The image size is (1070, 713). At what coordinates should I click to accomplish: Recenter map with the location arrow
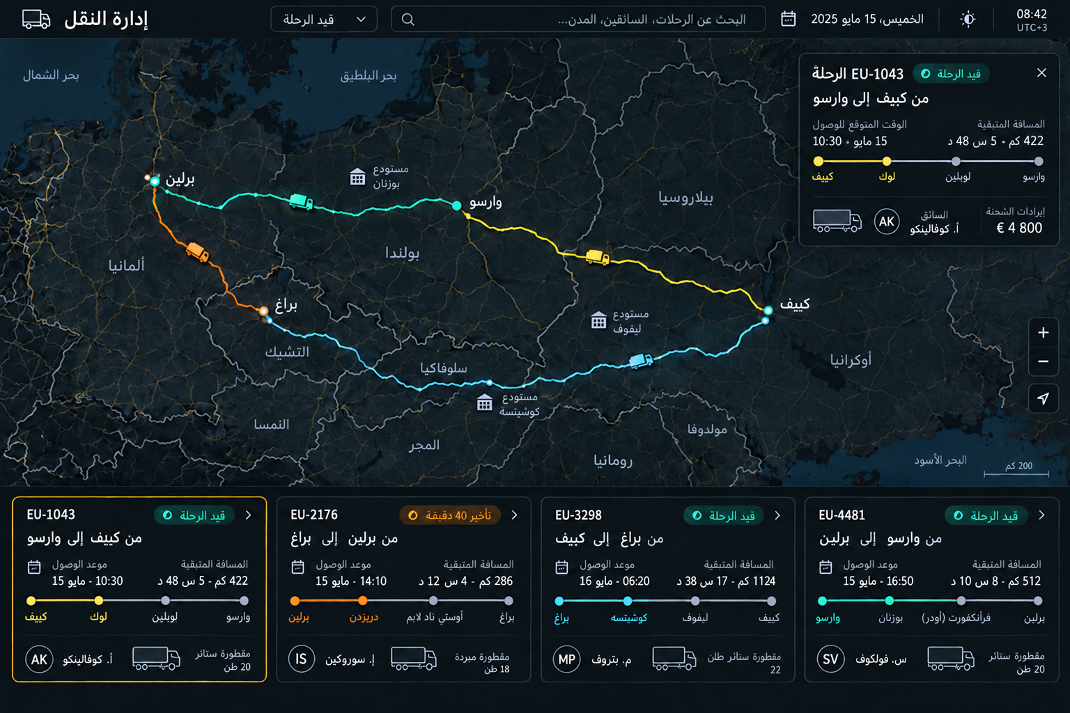[1043, 398]
